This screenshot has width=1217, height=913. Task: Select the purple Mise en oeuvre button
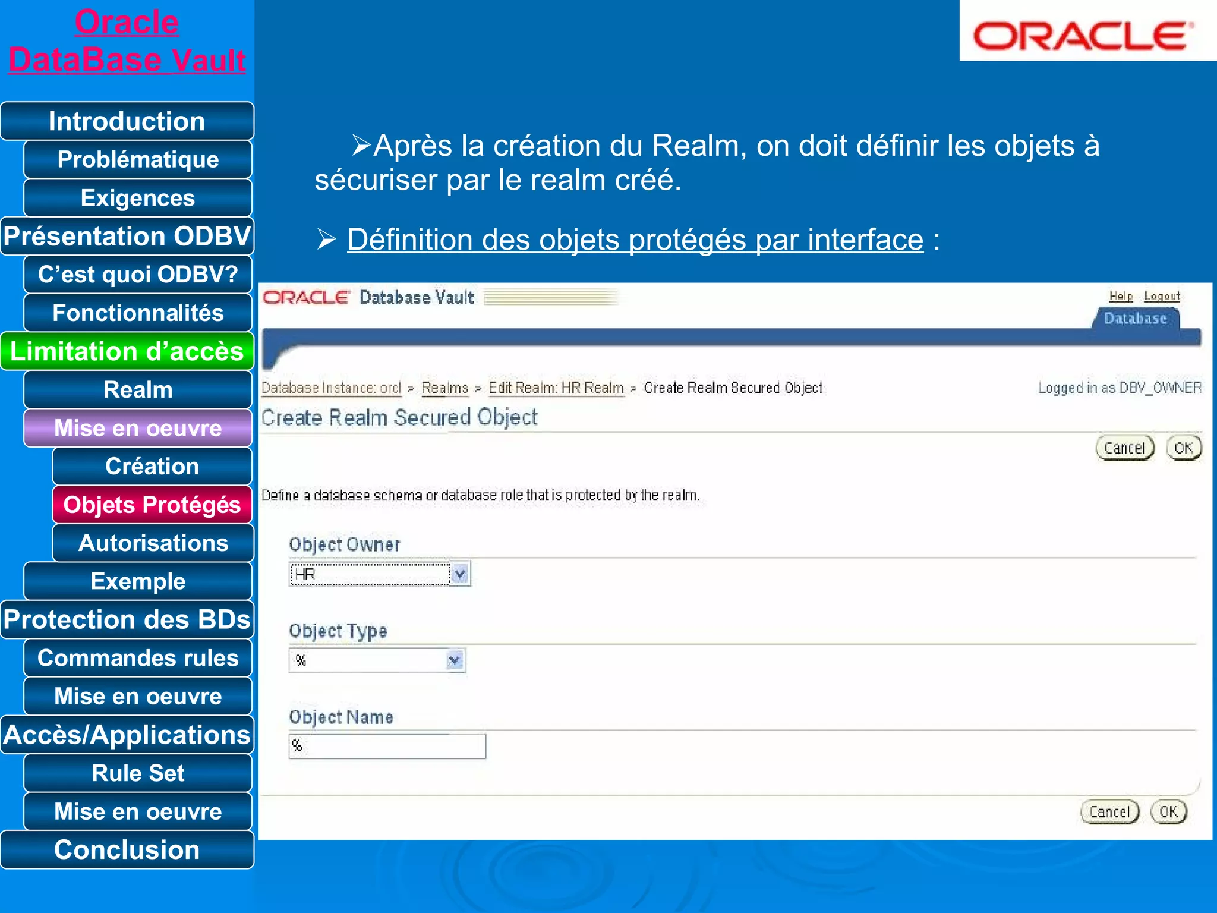pyautogui.click(x=138, y=428)
